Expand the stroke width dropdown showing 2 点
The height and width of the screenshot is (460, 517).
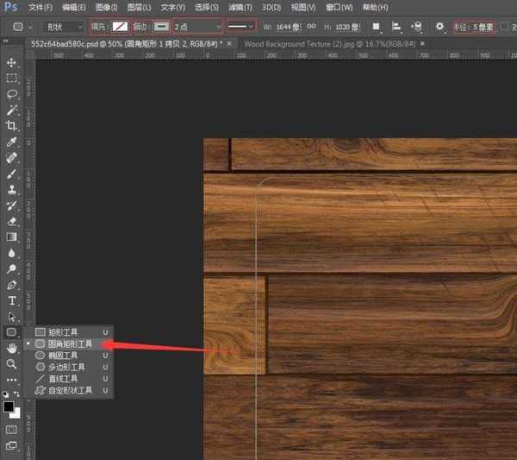point(197,27)
